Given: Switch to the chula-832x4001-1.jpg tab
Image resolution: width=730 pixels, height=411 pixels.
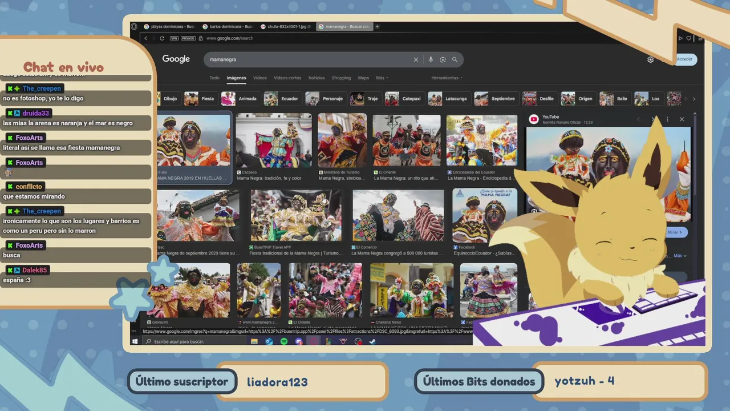Looking at the screenshot, I should (286, 26).
